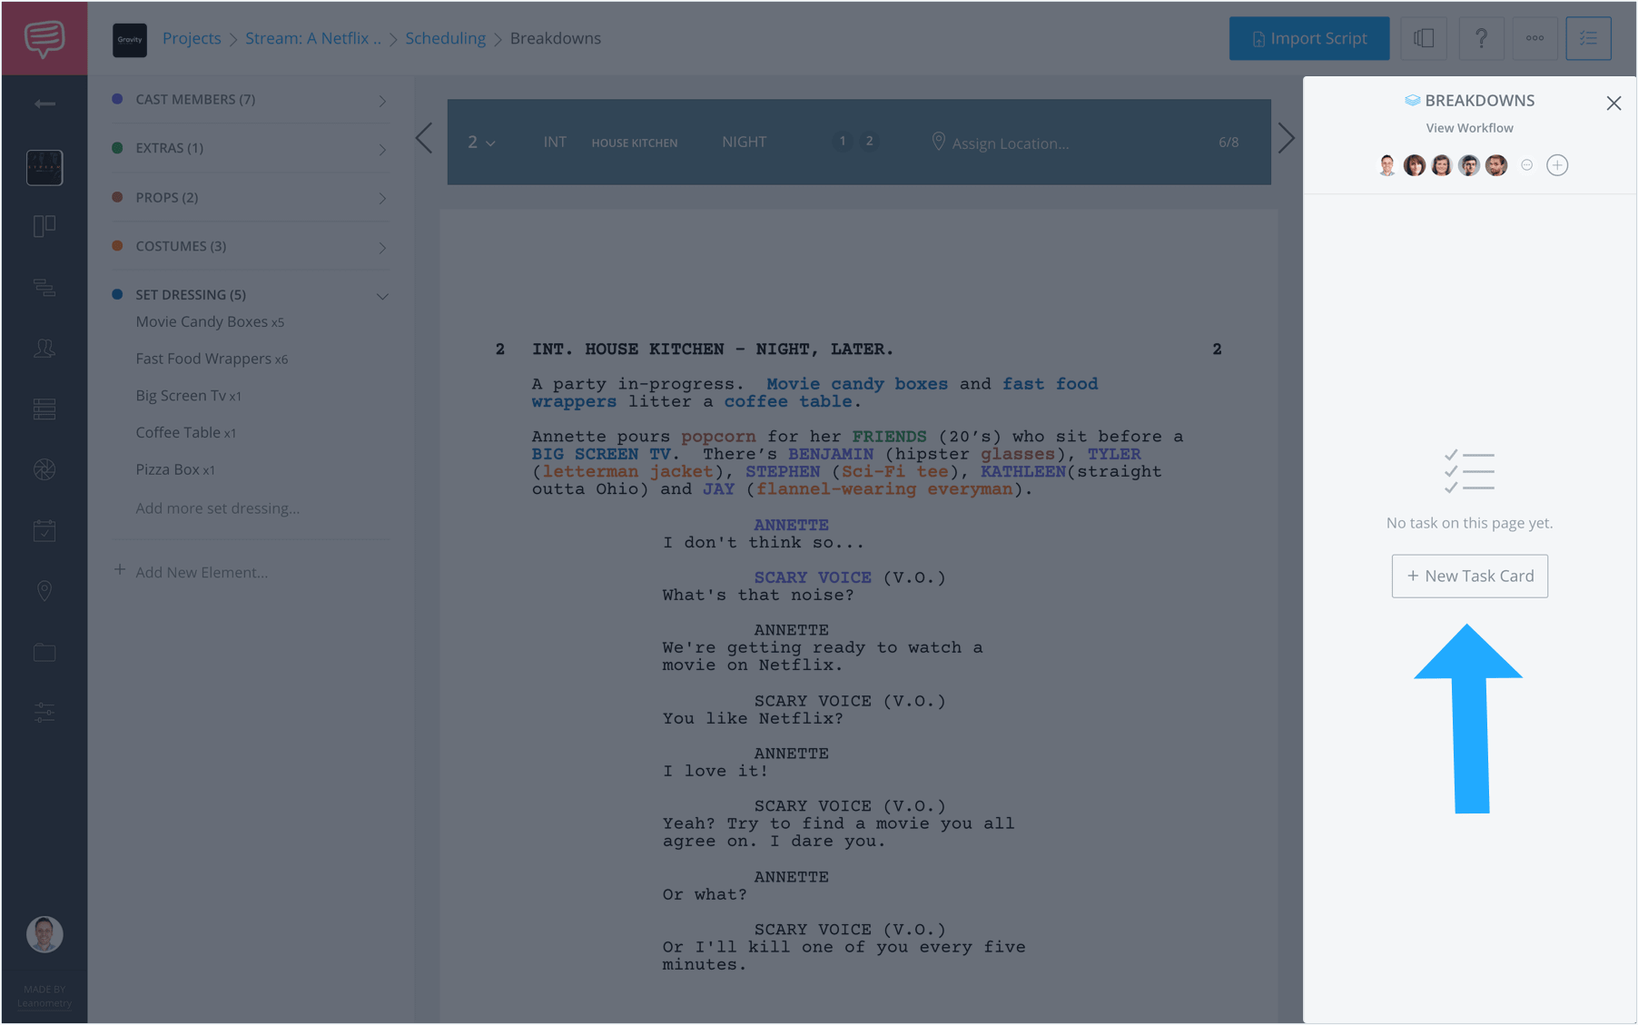Go to previous scene arrow
The height and width of the screenshot is (1025, 1638).
[x=424, y=138]
